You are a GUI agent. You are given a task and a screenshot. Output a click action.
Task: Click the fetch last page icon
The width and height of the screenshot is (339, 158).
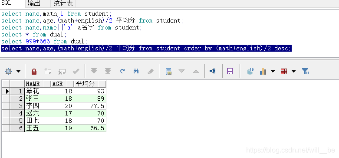pyautogui.click(x=108, y=71)
